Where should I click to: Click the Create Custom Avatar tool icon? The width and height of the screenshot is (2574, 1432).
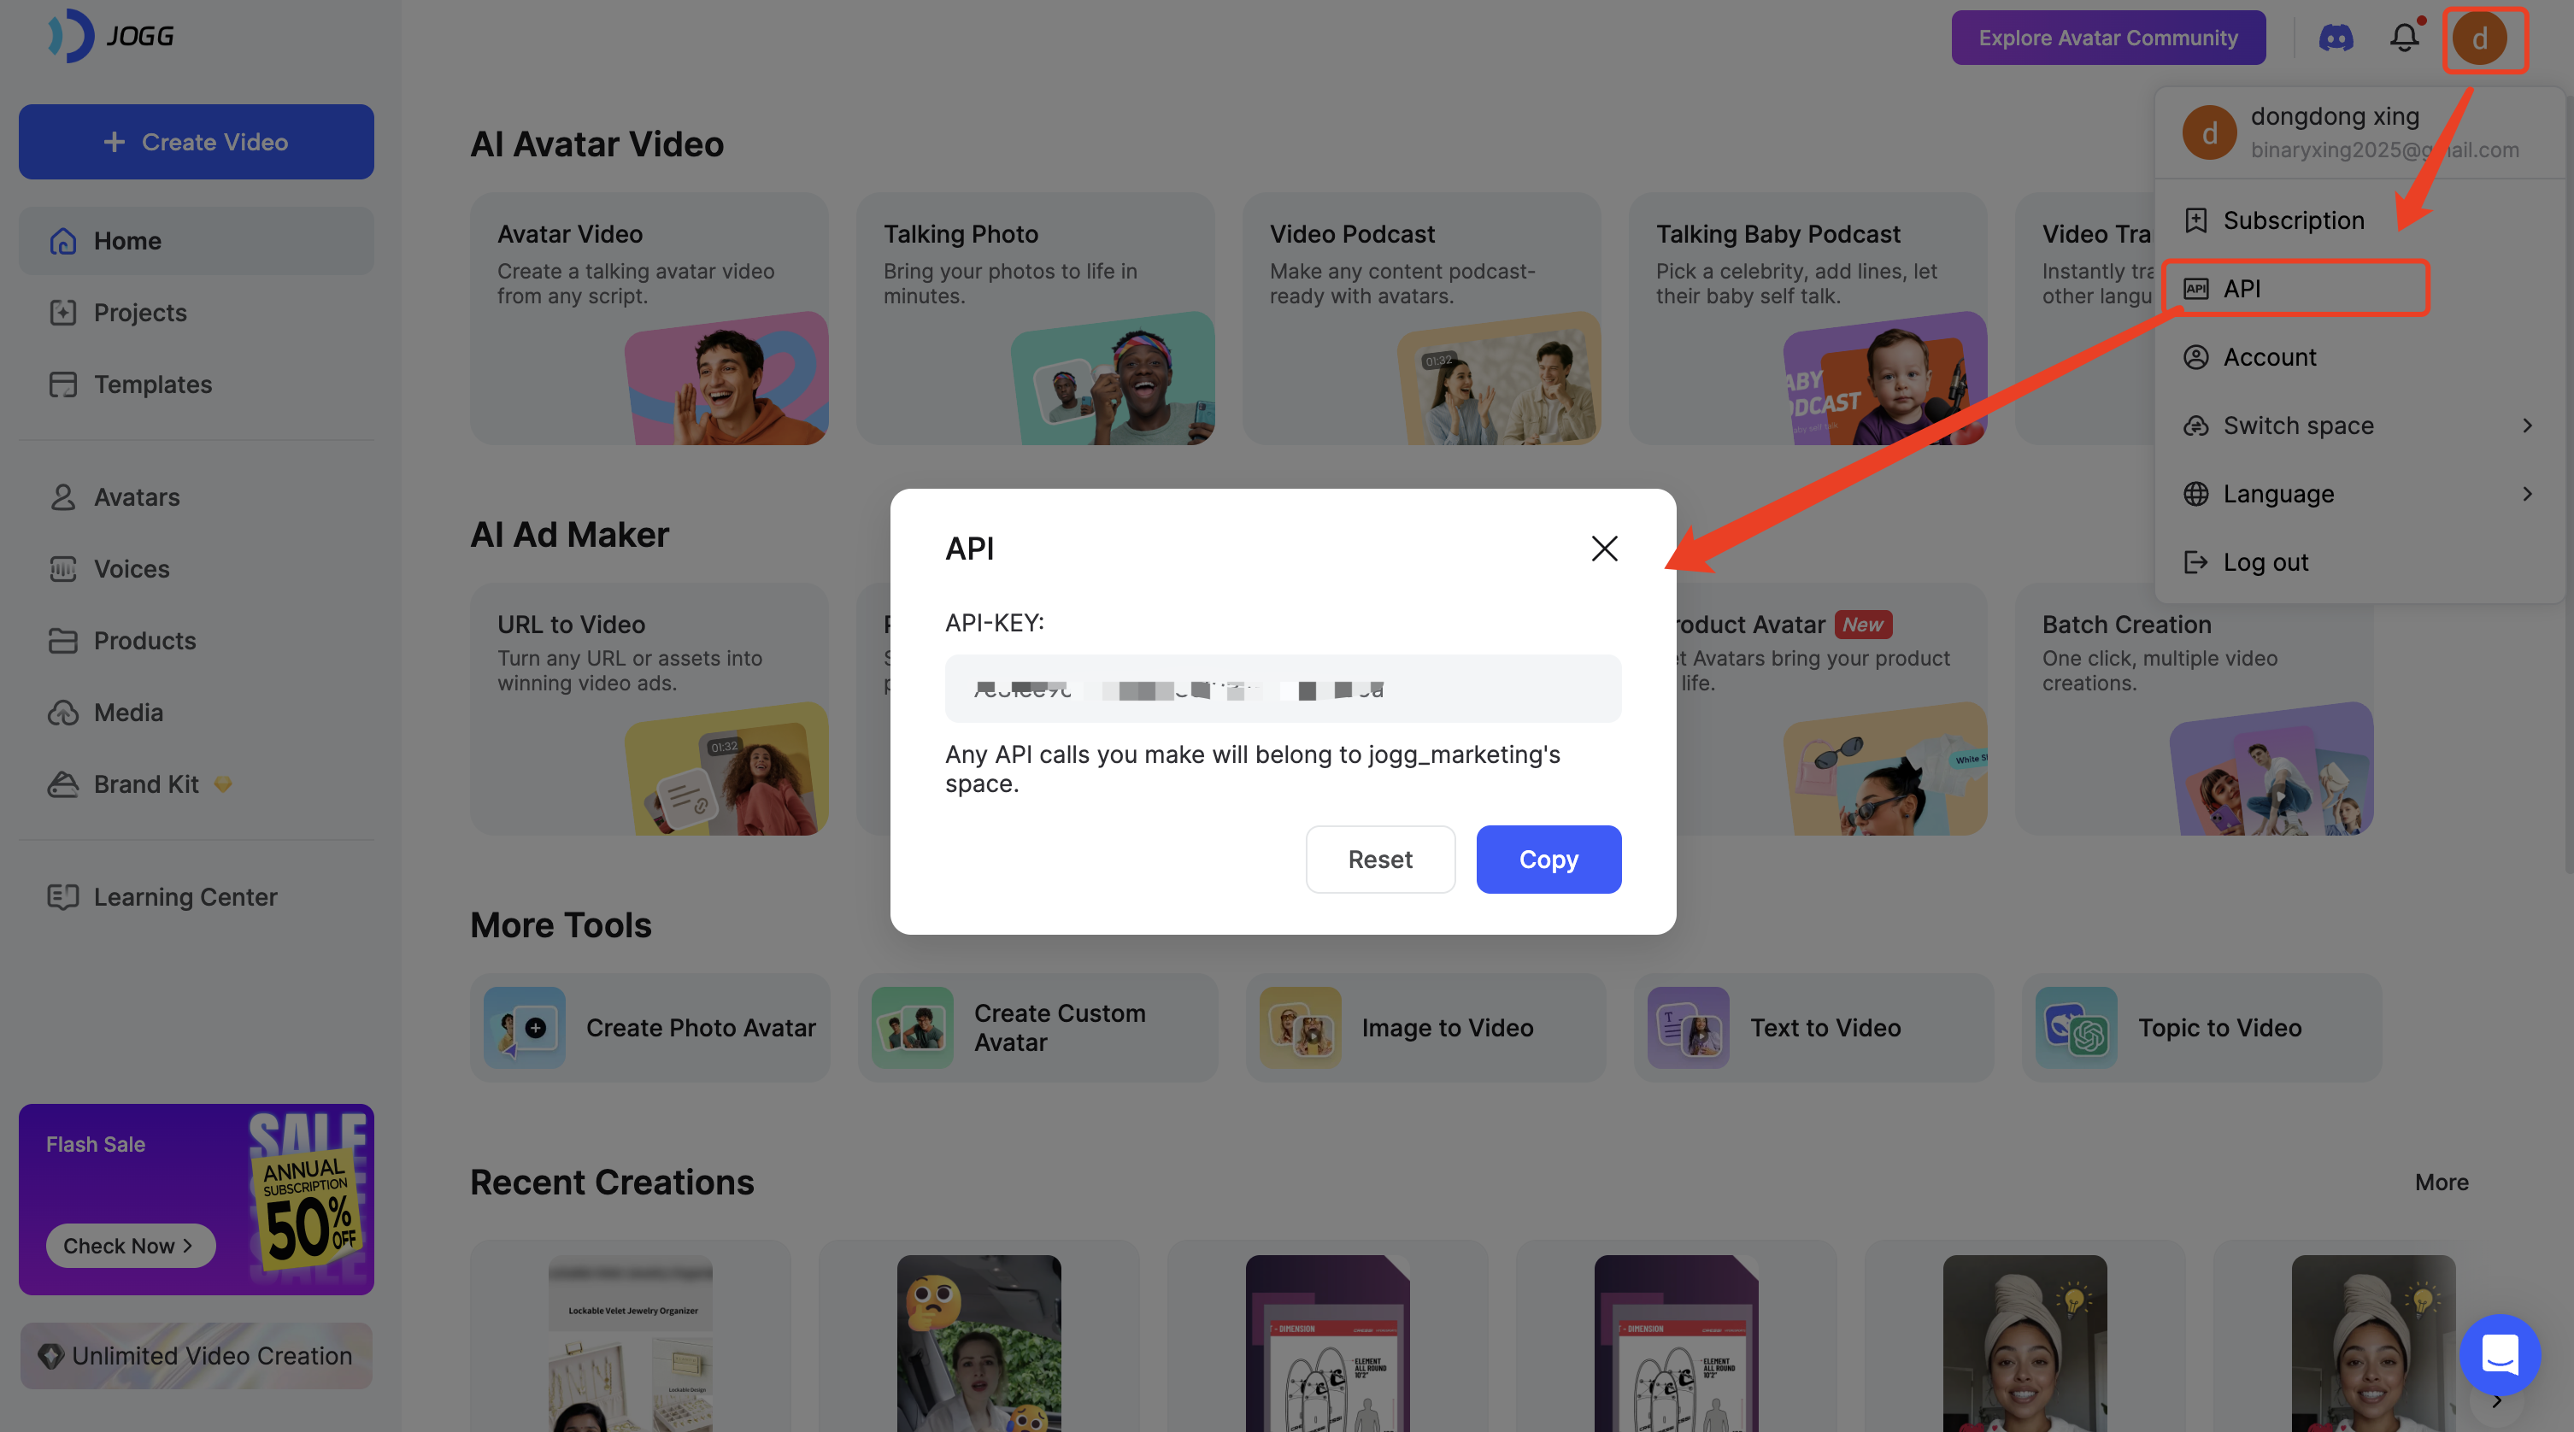pyautogui.click(x=913, y=1027)
